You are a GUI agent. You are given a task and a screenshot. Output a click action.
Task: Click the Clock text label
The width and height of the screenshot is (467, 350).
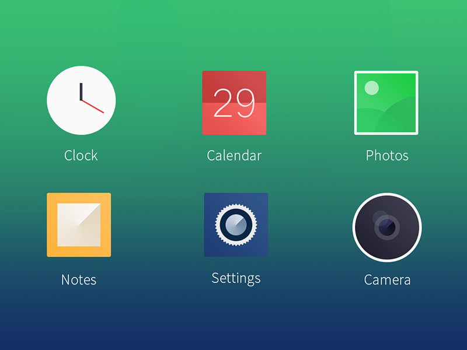click(x=81, y=155)
